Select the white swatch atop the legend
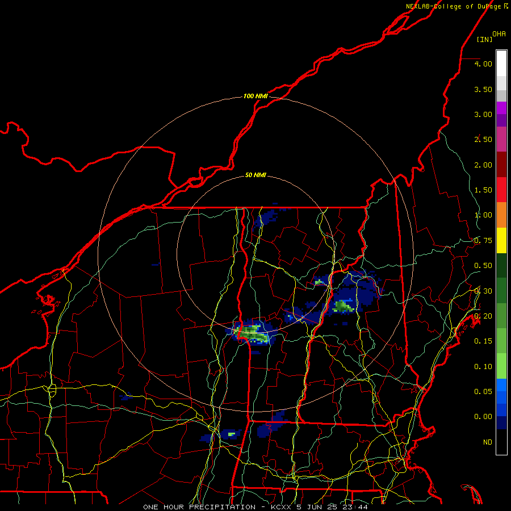The width and height of the screenshot is (511, 511). [501, 64]
